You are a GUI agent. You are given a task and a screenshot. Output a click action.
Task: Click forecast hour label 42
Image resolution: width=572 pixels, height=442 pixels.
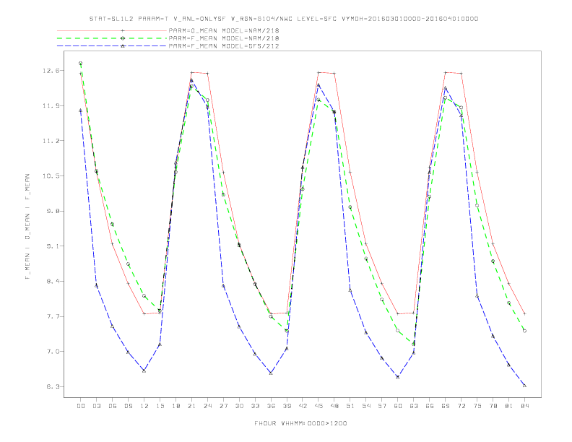pos(303,406)
